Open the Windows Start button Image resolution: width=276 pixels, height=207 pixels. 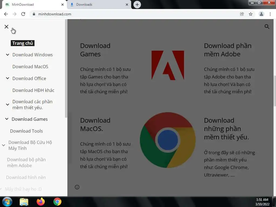pos(7,202)
